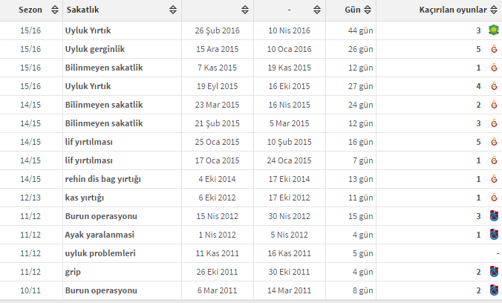This screenshot has width=502, height=303.
Task: Click the Galatasaray crest in the Uyluk gerginlik row
Action: [494, 49]
